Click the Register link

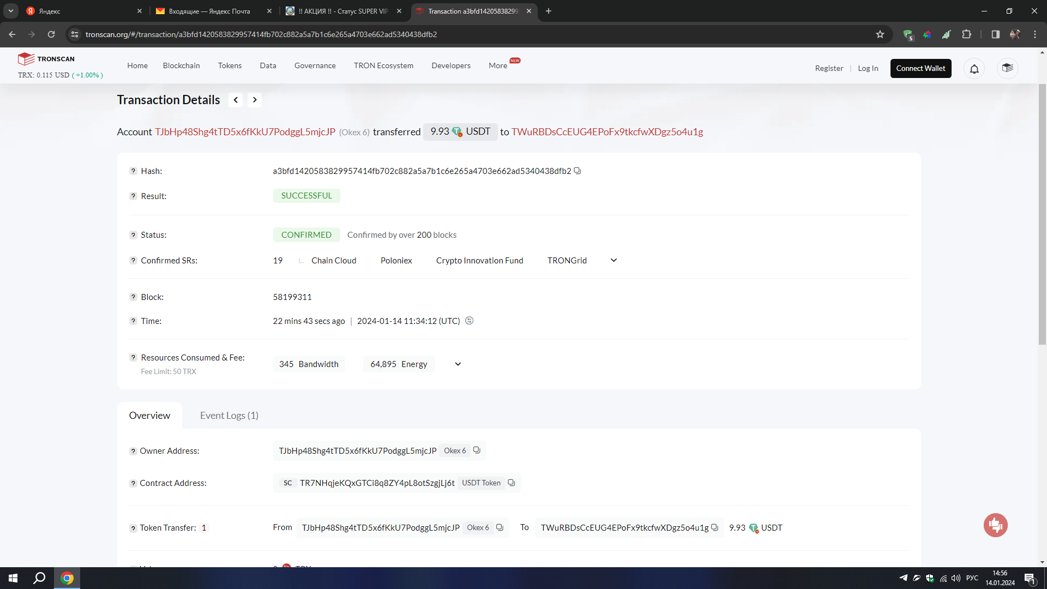[829, 68]
